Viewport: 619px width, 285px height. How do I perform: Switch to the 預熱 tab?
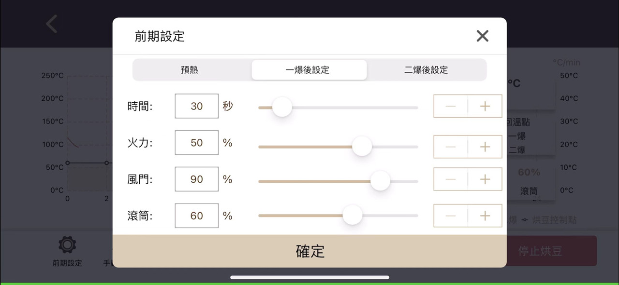pos(190,70)
